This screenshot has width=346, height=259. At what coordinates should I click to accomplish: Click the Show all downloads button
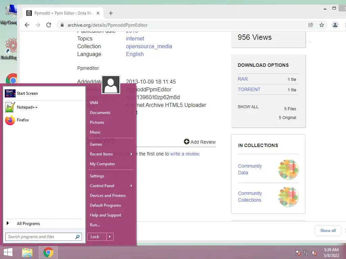click(328, 231)
